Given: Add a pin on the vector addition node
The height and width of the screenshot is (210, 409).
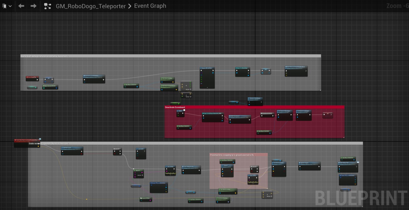Looking at the screenshot, I should 189,89.
